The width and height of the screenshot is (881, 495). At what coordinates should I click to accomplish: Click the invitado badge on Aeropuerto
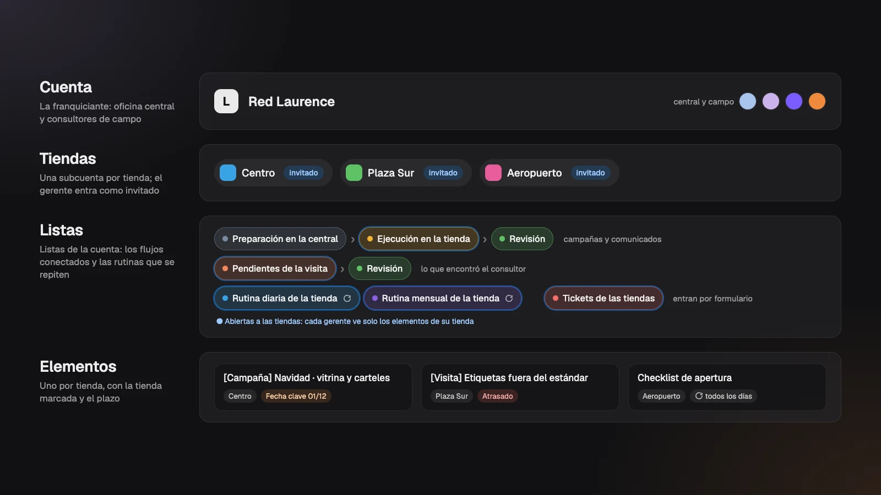[x=590, y=173]
